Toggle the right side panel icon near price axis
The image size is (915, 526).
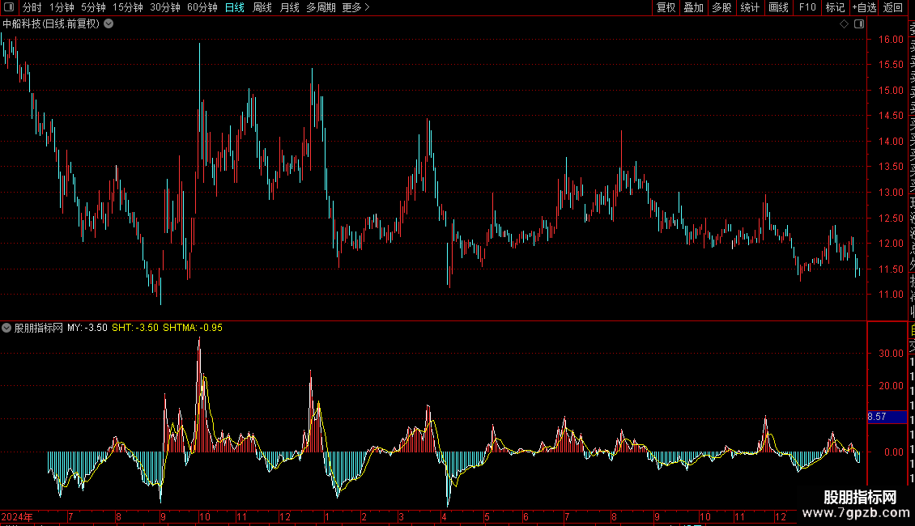click(859, 24)
